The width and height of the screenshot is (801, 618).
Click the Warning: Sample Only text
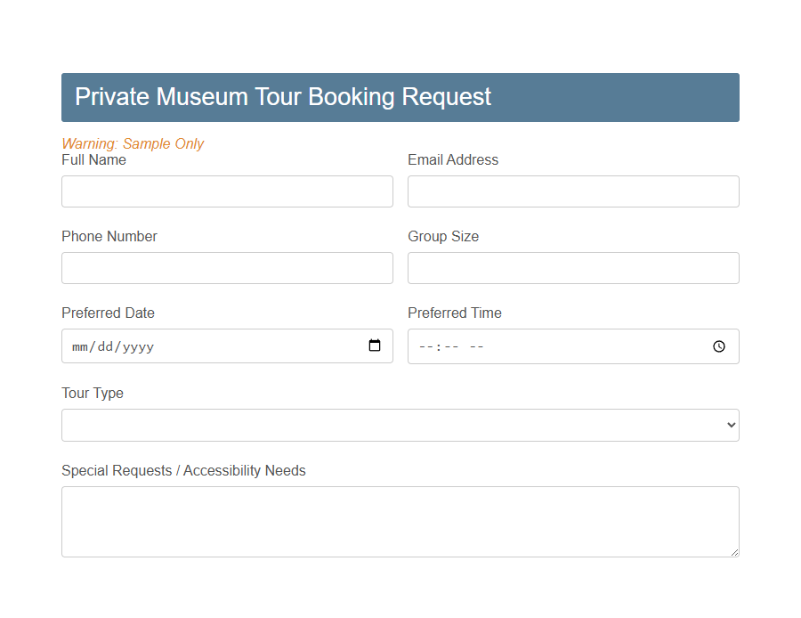tap(133, 143)
